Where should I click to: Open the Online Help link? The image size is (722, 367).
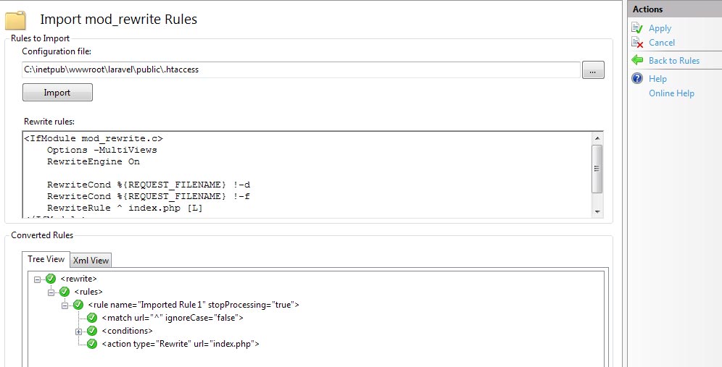671,93
